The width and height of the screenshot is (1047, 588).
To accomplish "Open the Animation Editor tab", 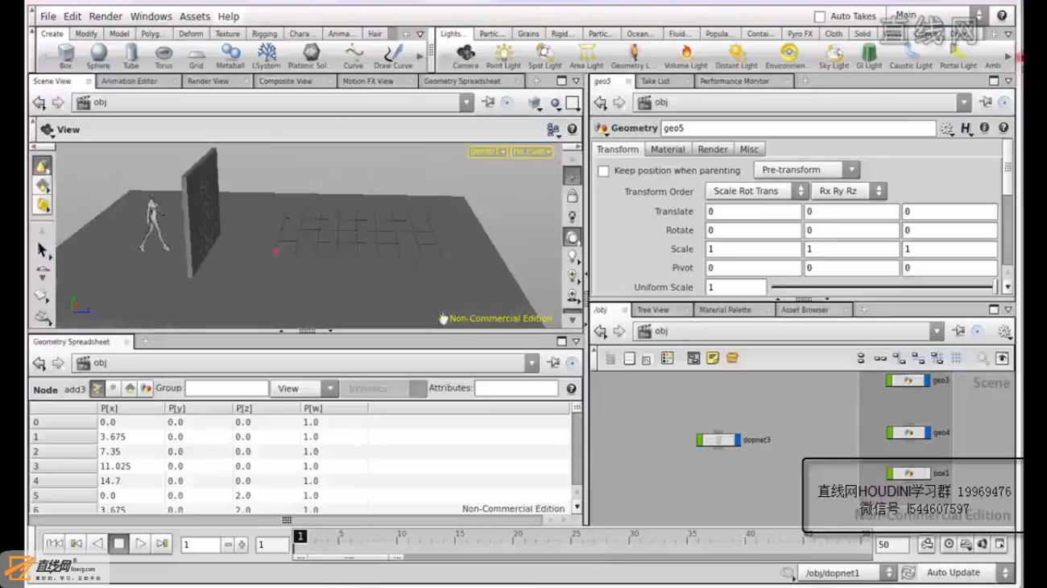I will pos(130,81).
